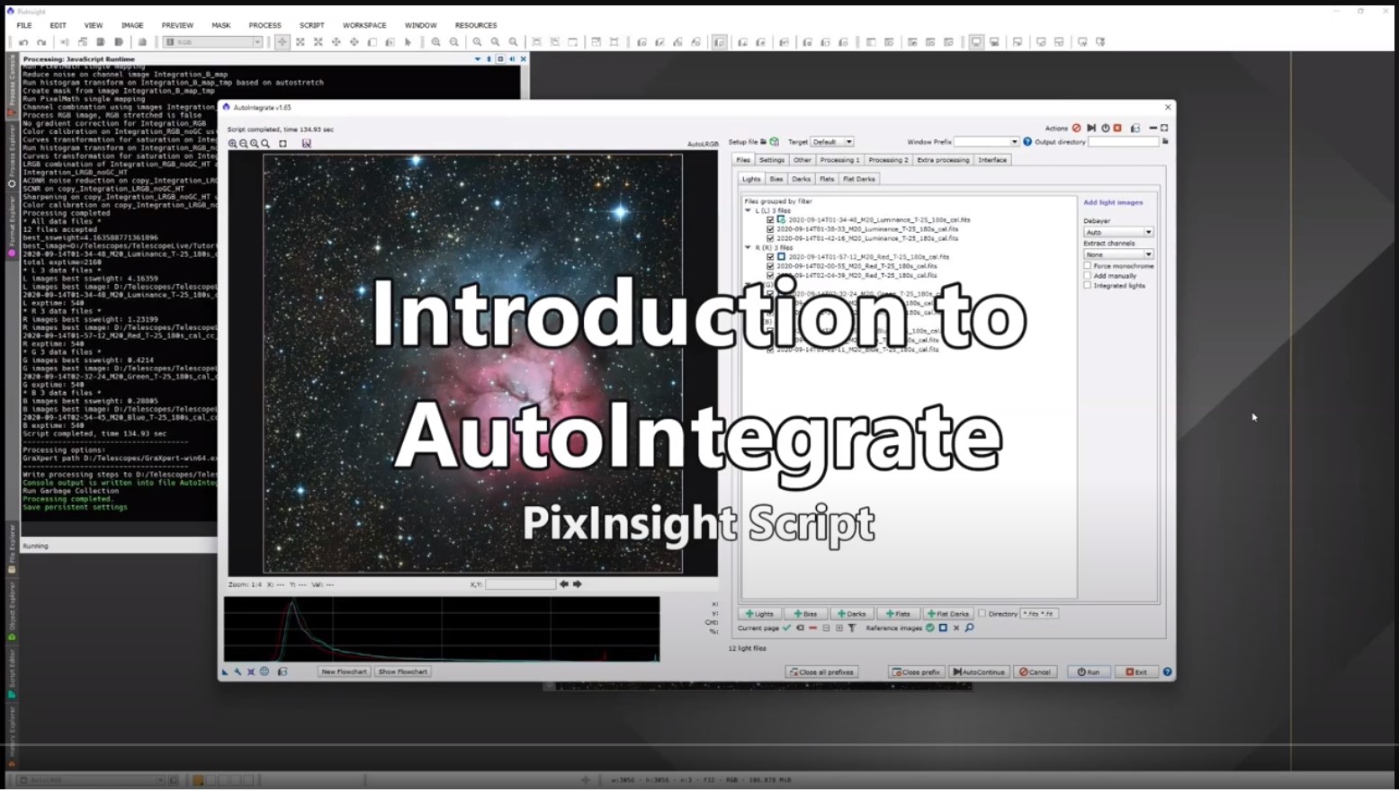Image resolution: width=1399 pixels, height=792 pixels.
Task: Toggle the Integrated lights checkbox
Action: pos(1088,286)
